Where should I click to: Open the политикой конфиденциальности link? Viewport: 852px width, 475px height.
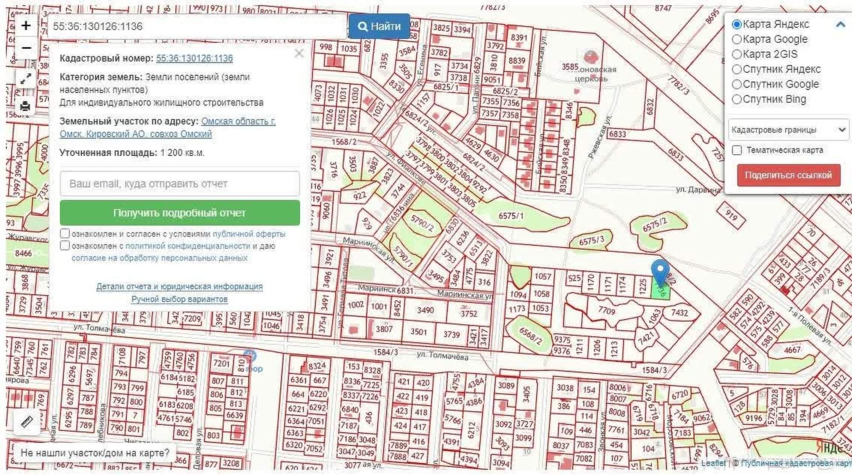(187, 246)
